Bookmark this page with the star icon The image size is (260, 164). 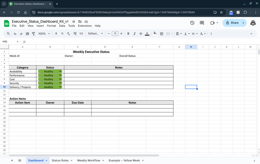(221, 12)
